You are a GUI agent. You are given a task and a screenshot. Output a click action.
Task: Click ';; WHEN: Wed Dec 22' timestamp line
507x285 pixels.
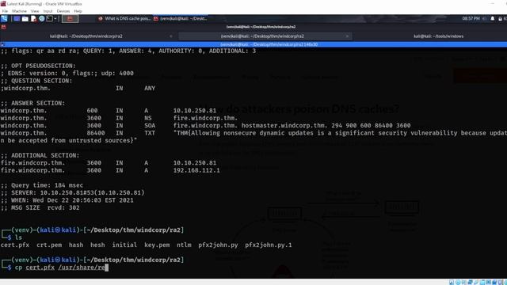click(67, 200)
